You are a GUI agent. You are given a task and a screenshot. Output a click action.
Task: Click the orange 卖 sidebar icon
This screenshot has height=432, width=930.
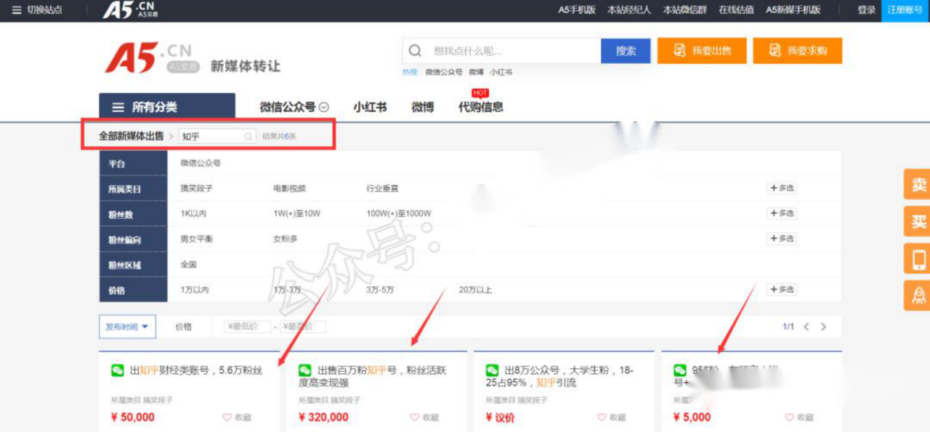click(918, 184)
